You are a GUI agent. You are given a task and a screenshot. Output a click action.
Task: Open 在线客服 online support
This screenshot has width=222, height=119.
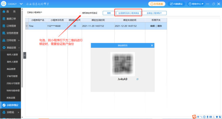pyautogui.click(x=157, y=4)
